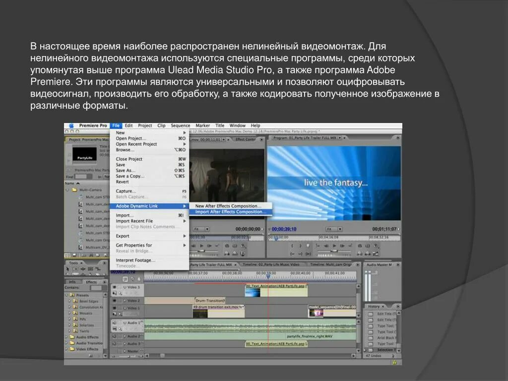Open the Program monitor Fit zoom dropdown

(334, 229)
